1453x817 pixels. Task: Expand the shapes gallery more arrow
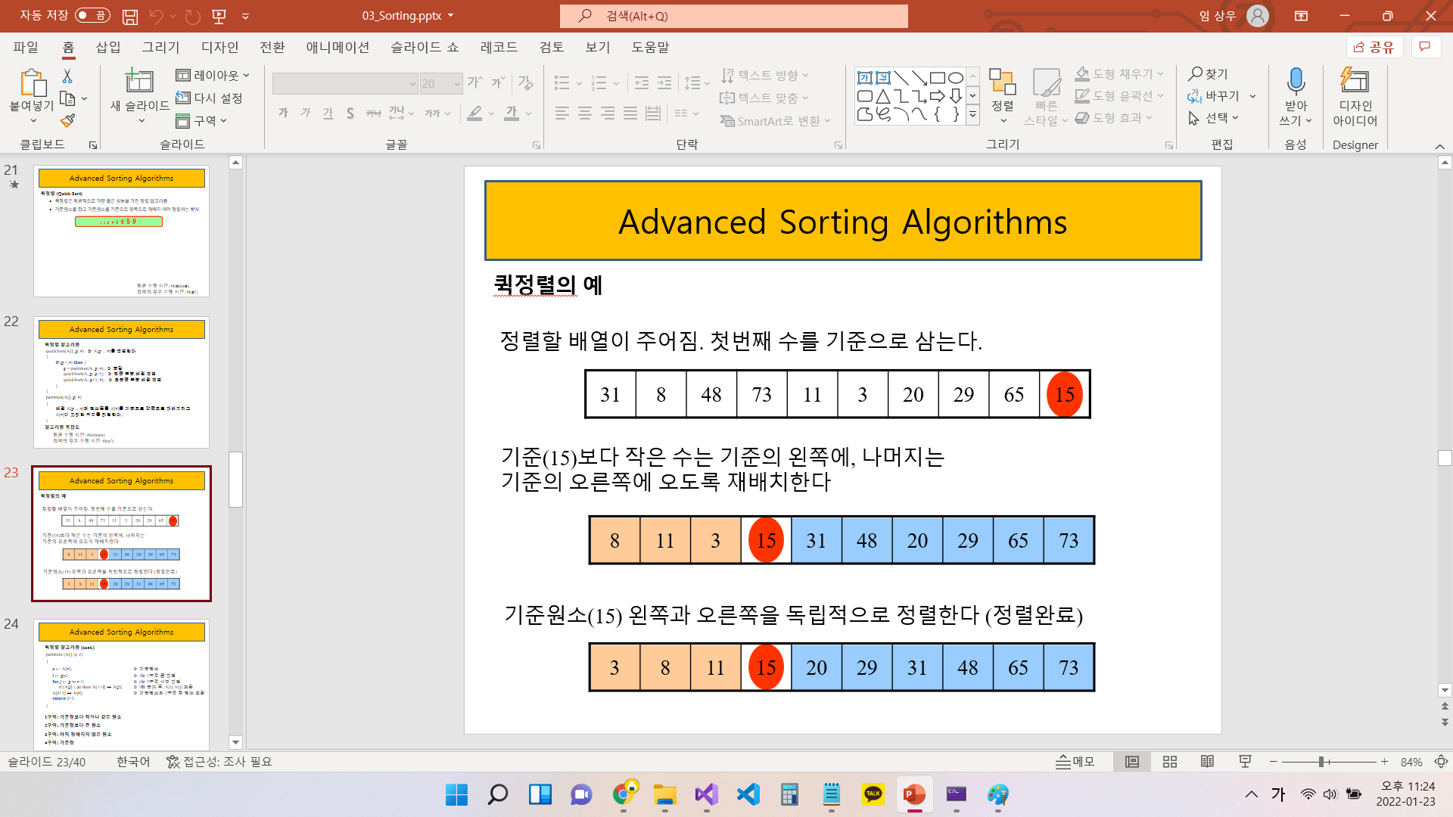[973, 115]
